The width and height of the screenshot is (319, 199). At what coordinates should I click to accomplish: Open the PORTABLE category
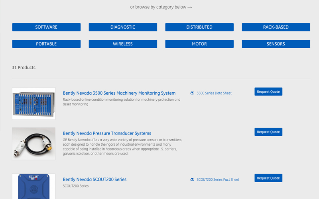[x=46, y=44]
